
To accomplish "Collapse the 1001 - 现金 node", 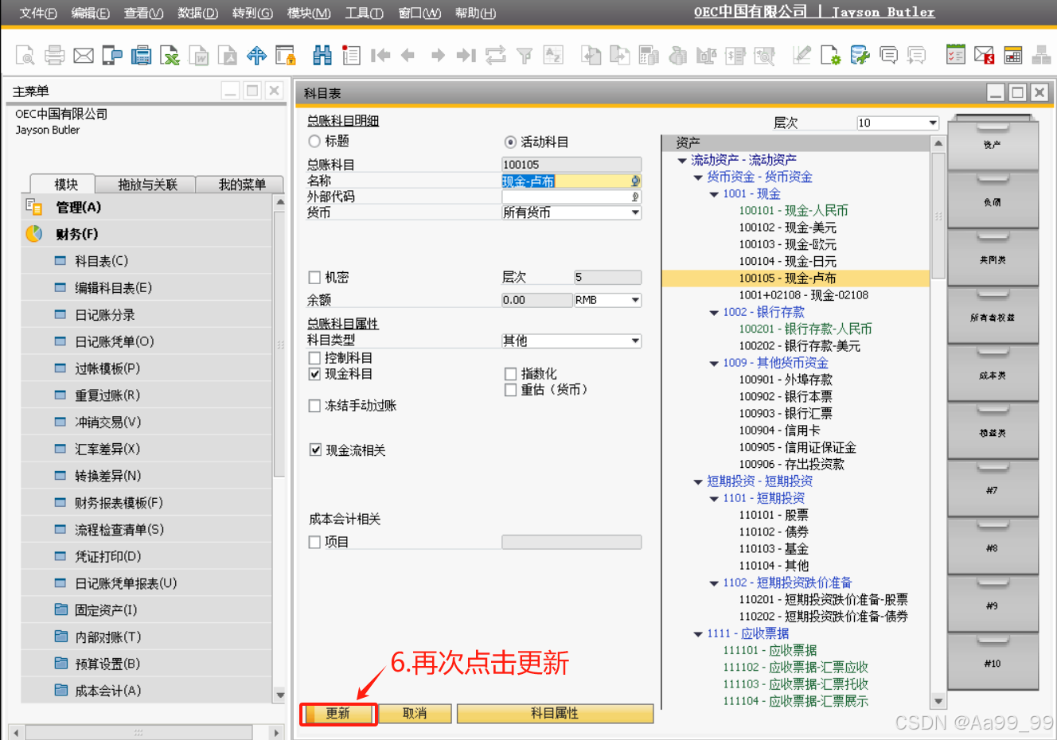I will point(714,194).
